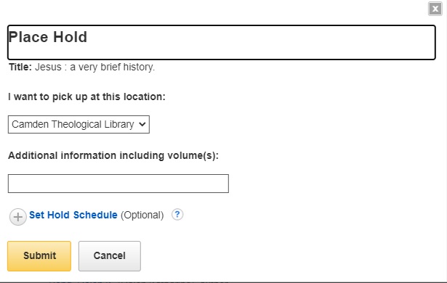This screenshot has width=447, height=283.
Task: Open the pickup location dropdown
Action: [78, 124]
